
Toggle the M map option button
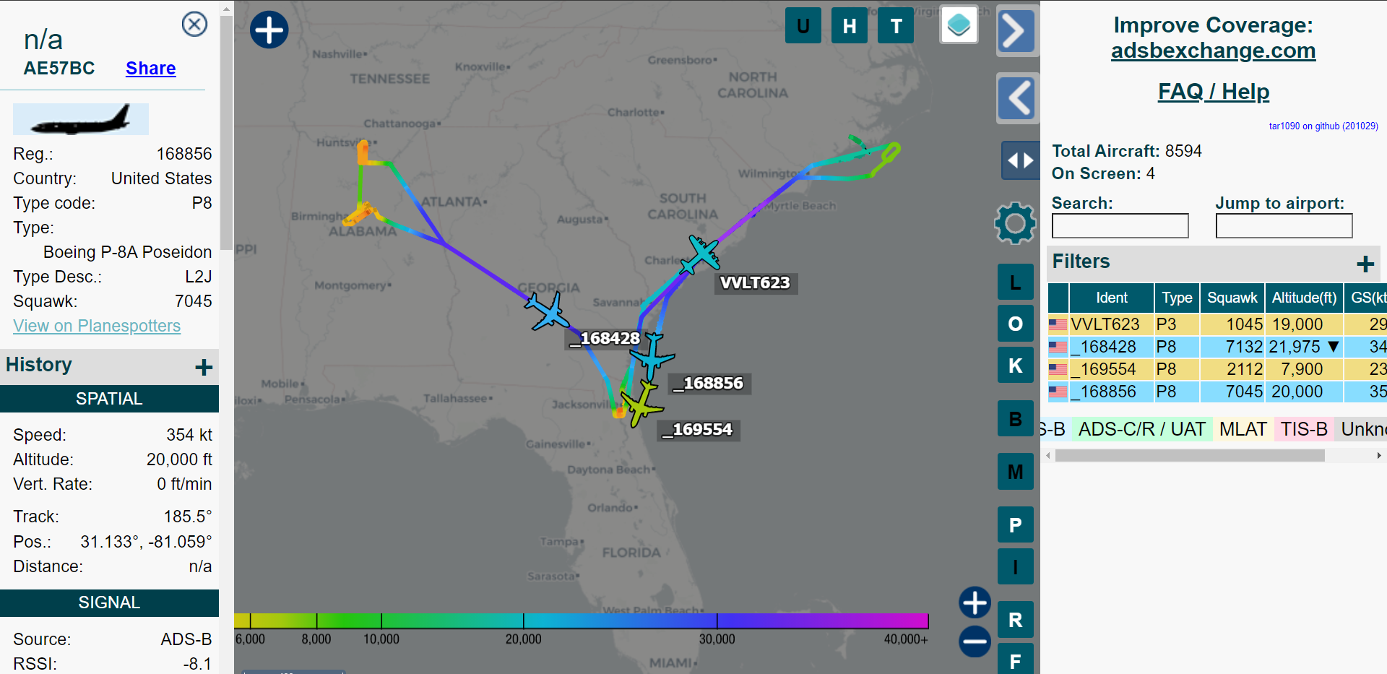[x=1015, y=472]
